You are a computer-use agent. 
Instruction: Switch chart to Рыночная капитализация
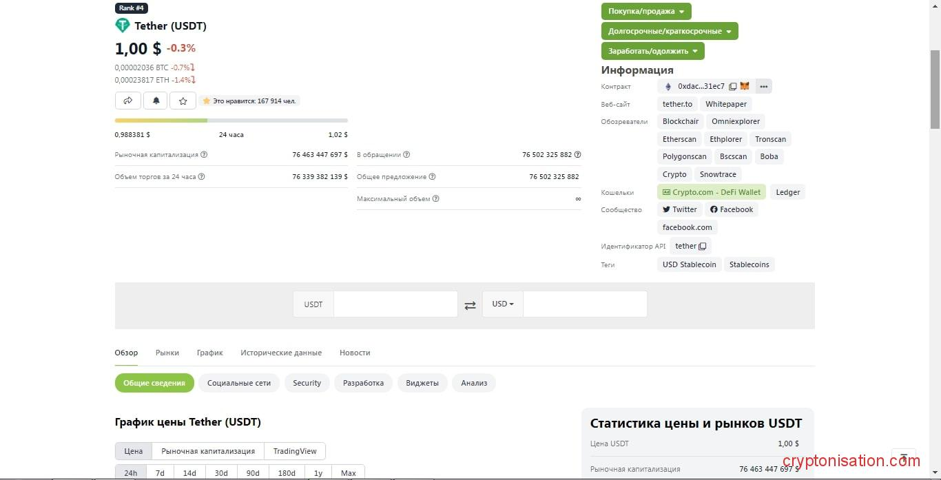pyautogui.click(x=208, y=451)
